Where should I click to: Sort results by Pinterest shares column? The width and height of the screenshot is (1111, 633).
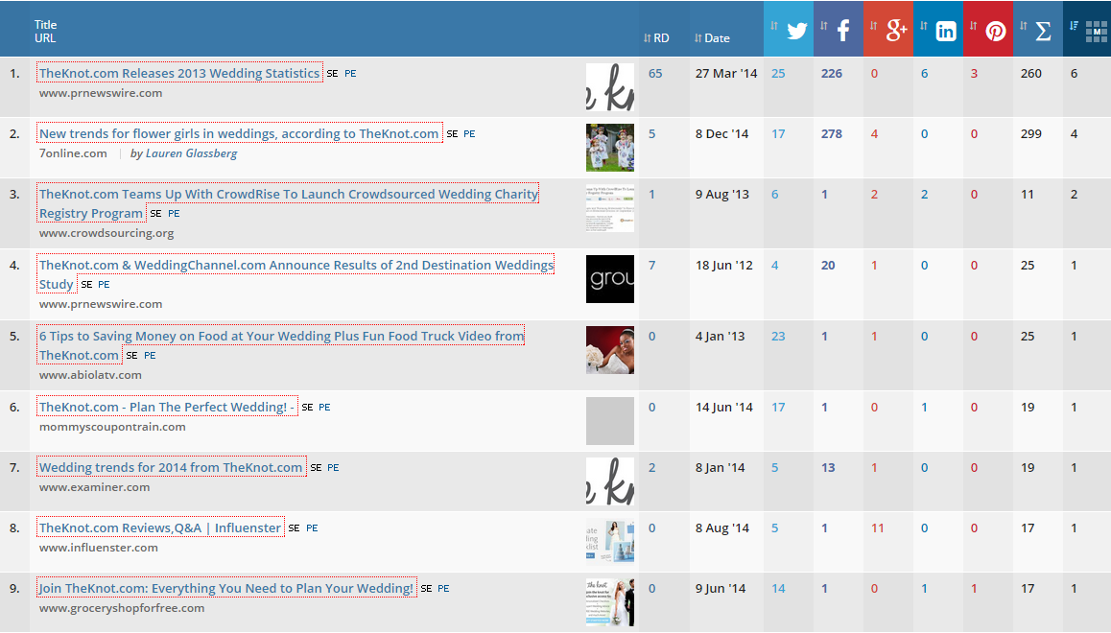988,29
